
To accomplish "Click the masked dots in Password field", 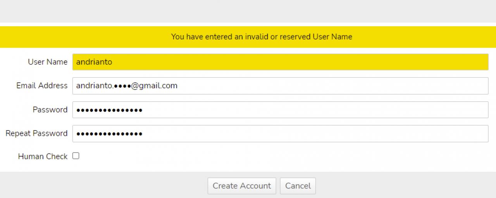I will click(109, 110).
